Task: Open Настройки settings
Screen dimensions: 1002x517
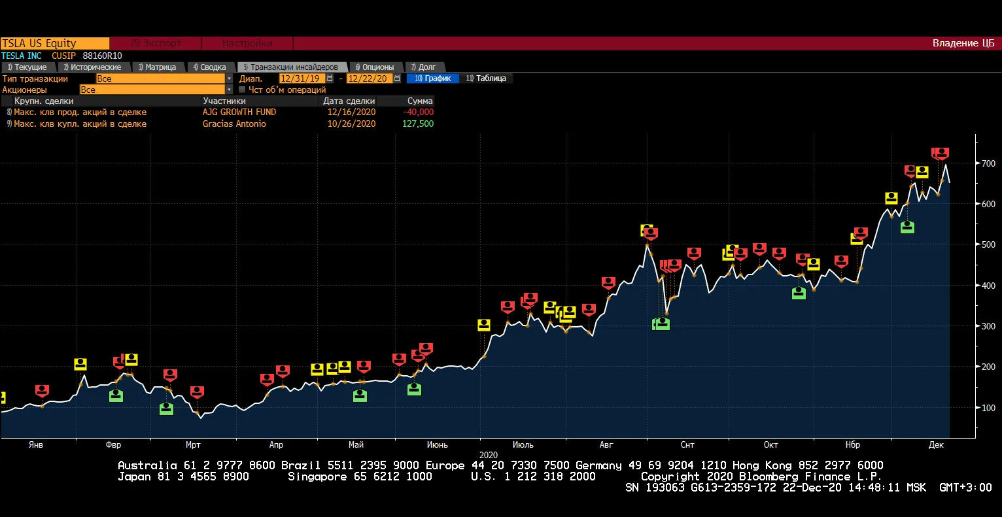Action: point(247,43)
